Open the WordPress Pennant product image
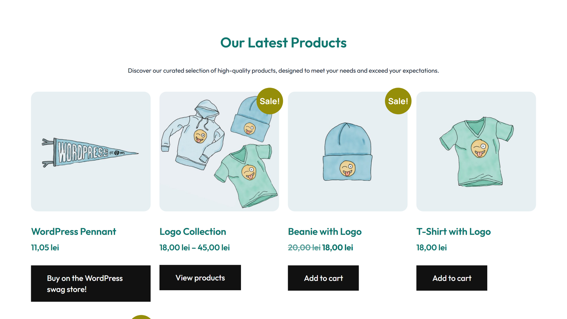The height and width of the screenshot is (319, 567). (91, 151)
